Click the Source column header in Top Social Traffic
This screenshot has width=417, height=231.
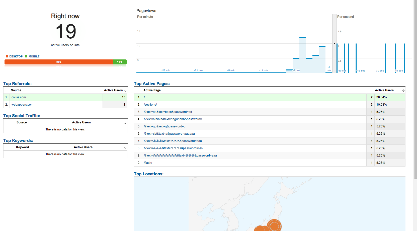tap(22, 122)
